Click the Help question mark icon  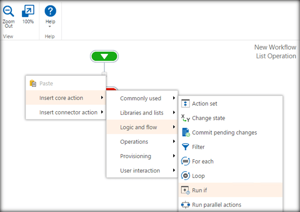[50, 10]
